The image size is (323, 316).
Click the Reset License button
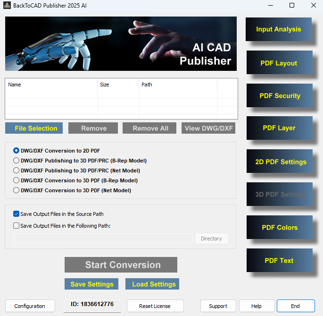click(x=155, y=306)
